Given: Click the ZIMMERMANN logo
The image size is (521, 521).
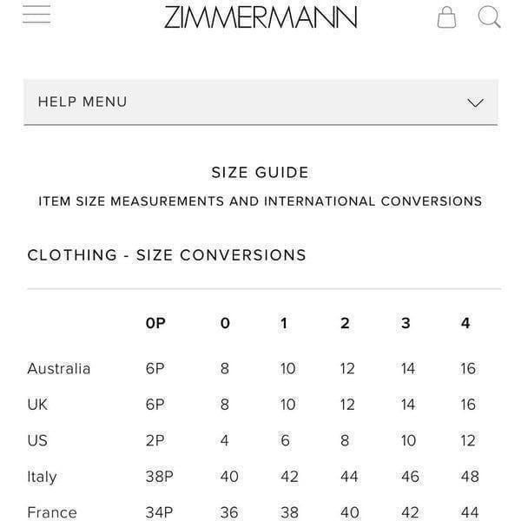Looking at the screenshot, I should click(x=260, y=17).
